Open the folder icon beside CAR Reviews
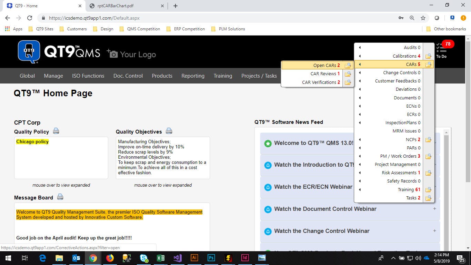This screenshot has width=471, height=265. pyautogui.click(x=348, y=74)
